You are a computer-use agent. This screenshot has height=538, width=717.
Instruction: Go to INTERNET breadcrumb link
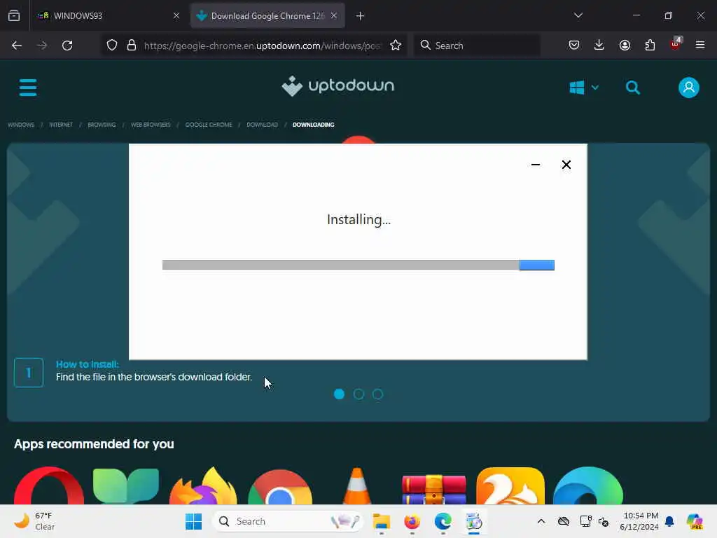pos(61,125)
